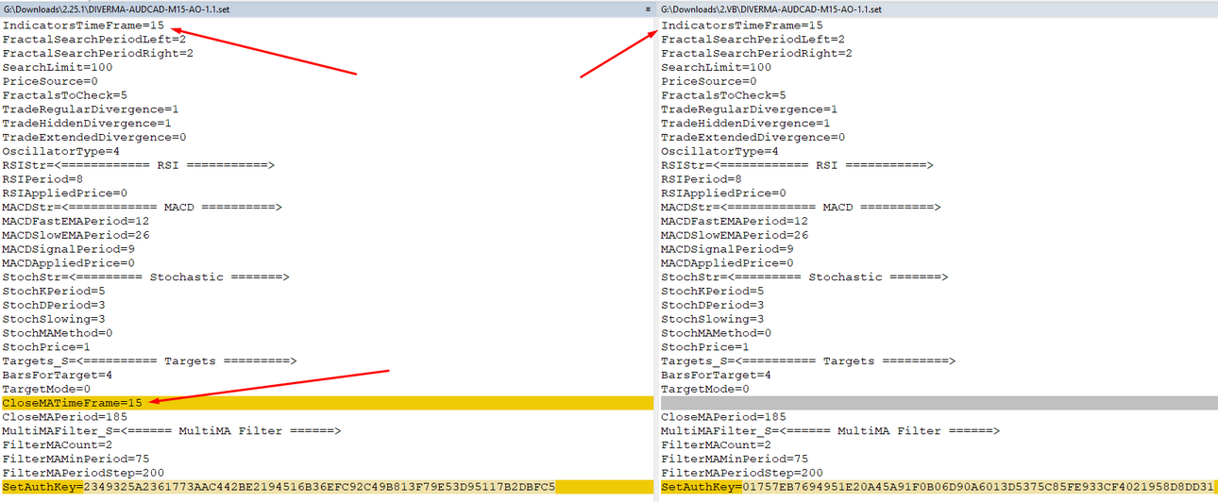Click highlighted CloseMATimeFrame=15 line

click(327, 403)
